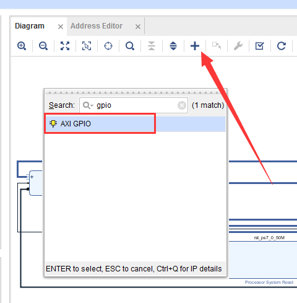Click the Collapse All icon
Image resolution: width=297 pixels, height=303 pixels.
pyautogui.click(x=152, y=46)
